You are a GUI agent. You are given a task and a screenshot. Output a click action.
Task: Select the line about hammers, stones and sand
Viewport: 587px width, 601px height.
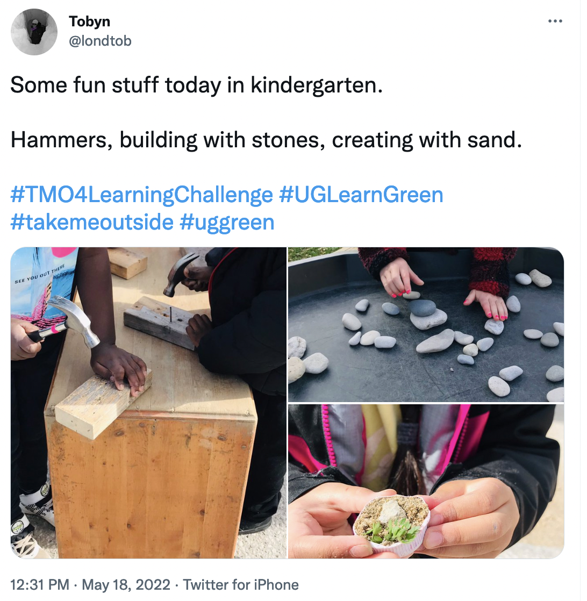266,140
